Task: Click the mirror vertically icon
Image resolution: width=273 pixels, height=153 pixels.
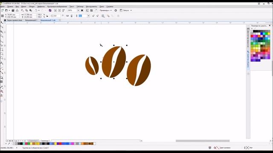Action: (x=72, y=16)
